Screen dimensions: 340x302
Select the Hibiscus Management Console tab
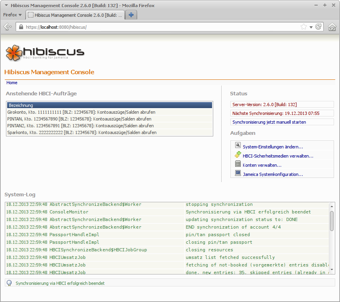pyautogui.click(x=75, y=15)
